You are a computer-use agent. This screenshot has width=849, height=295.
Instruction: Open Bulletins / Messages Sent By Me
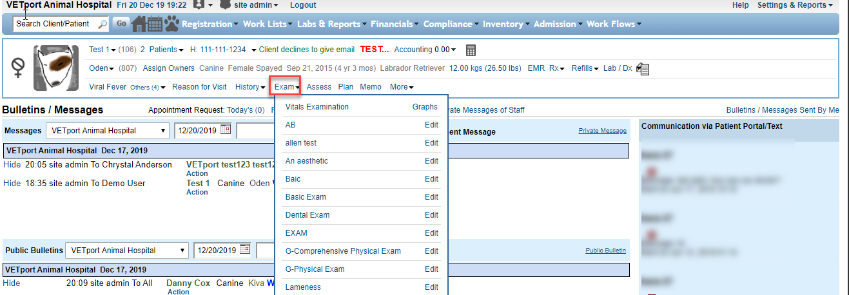783,110
